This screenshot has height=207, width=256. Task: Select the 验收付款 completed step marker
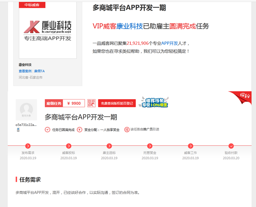coord(231,146)
